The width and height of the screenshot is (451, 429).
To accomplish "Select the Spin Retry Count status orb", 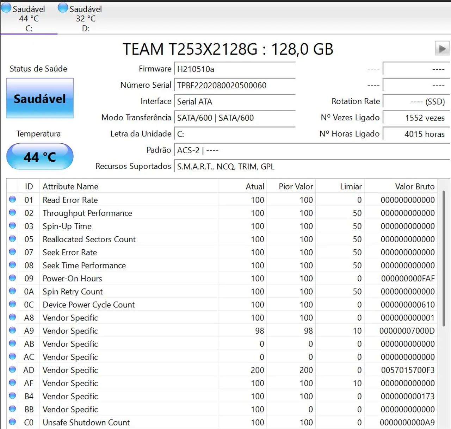I will [x=12, y=291].
